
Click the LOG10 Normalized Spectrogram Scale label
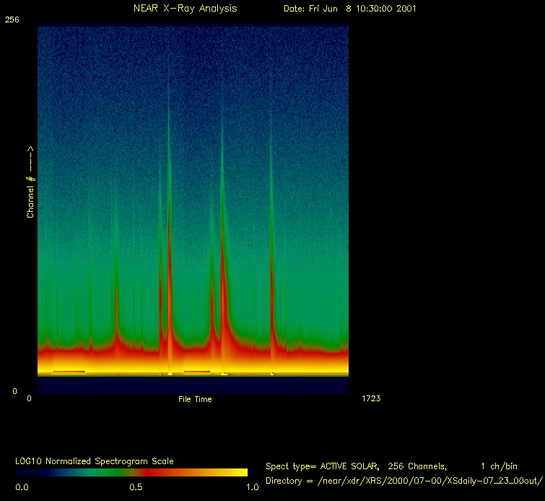point(95,461)
